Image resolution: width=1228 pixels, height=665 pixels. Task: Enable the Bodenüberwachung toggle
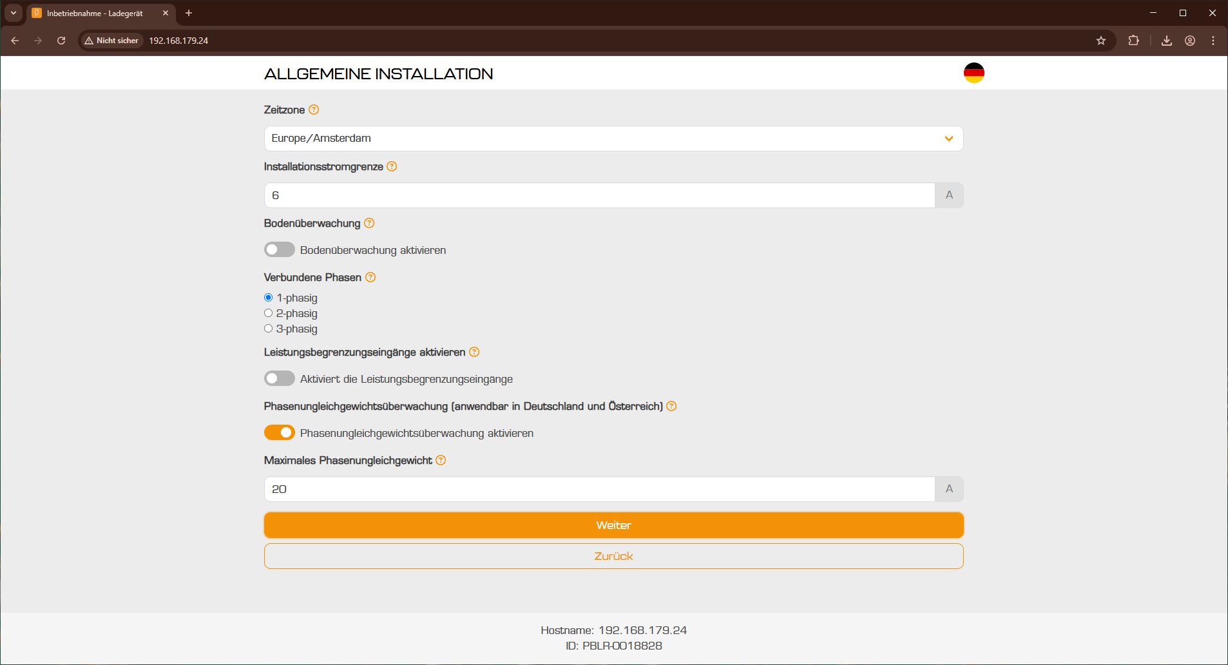click(280, 249)
